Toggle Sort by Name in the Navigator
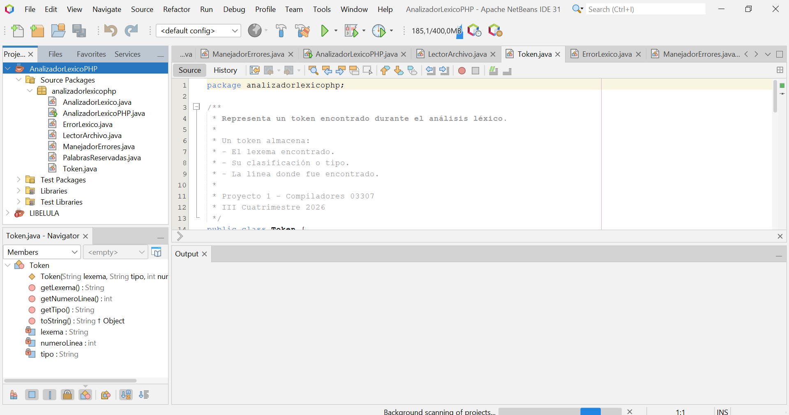The height and width of the screenshot is (415, 789). (x=126, y=395)
